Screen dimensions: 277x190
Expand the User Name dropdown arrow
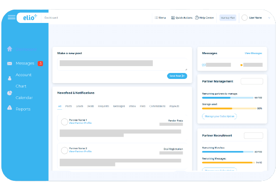click(x=269, y=18)
